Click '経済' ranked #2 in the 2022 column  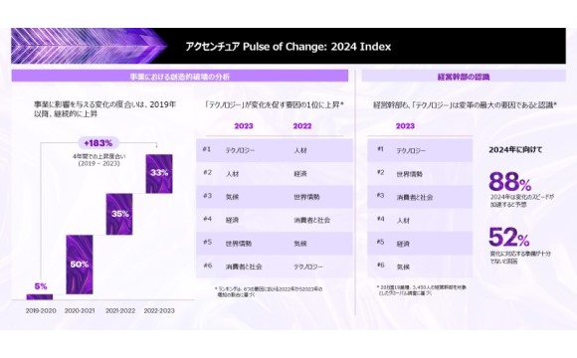pos(300,174)
